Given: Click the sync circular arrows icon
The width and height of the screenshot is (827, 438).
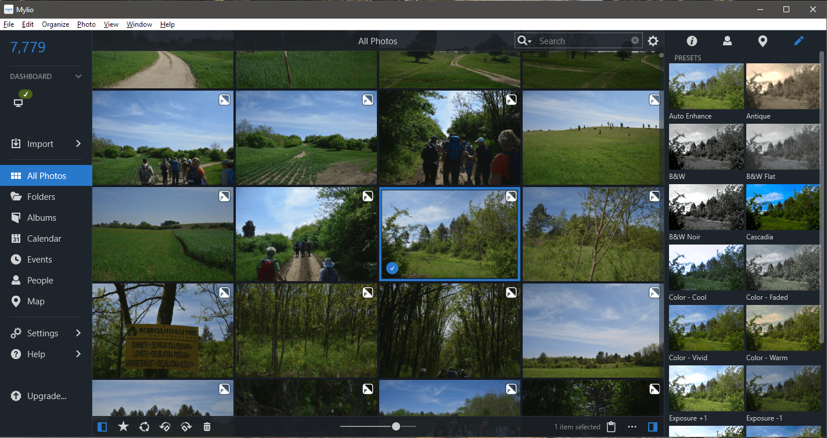Looking at the screenshot, I should click(x=144, y=427).
